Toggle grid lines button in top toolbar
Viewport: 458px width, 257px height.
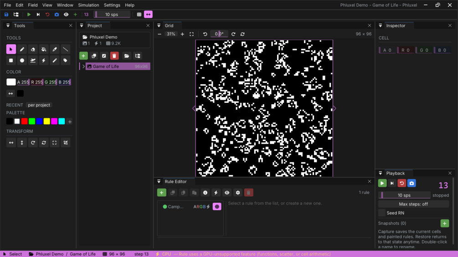pos(139,14)
